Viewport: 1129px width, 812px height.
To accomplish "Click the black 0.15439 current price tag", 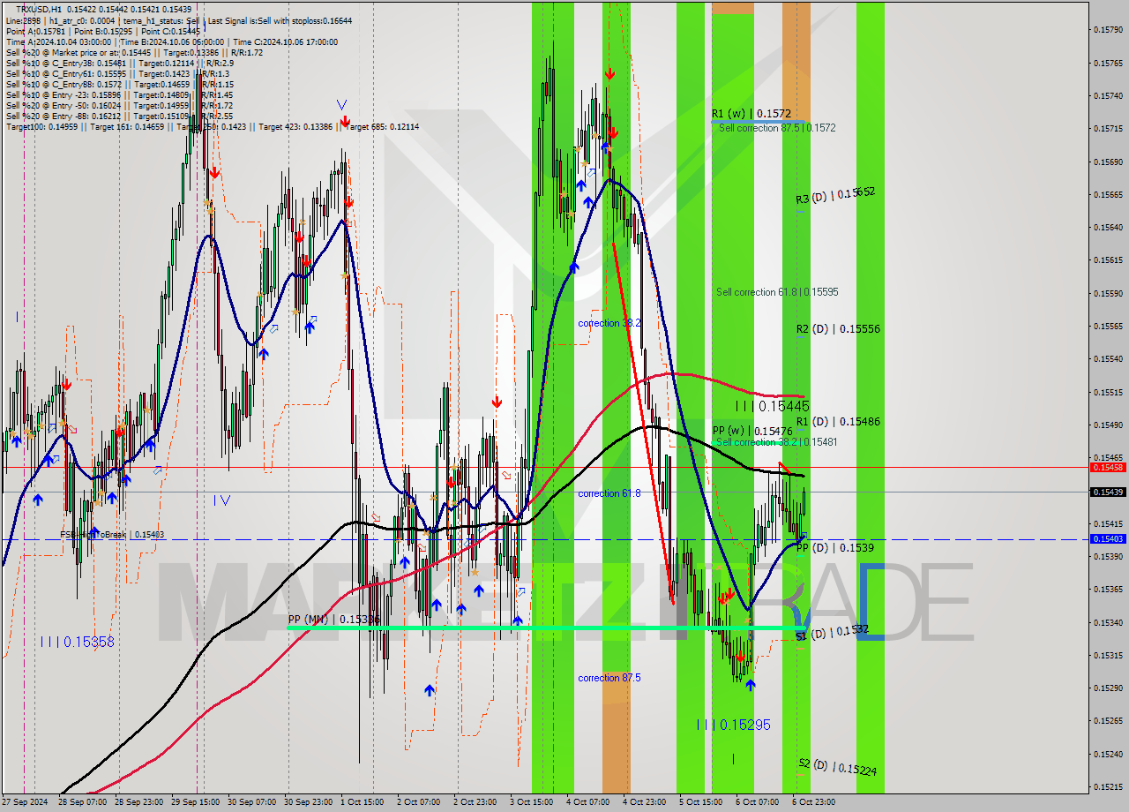I will pyautogui.click(x=1107, y=492).
